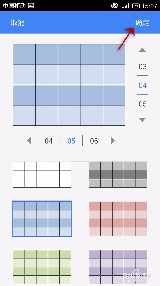Image resolution: width=160 pixels, height=286 pixels.
Task: Tap the left arrow beside column count
Action: tap(29, 141)
